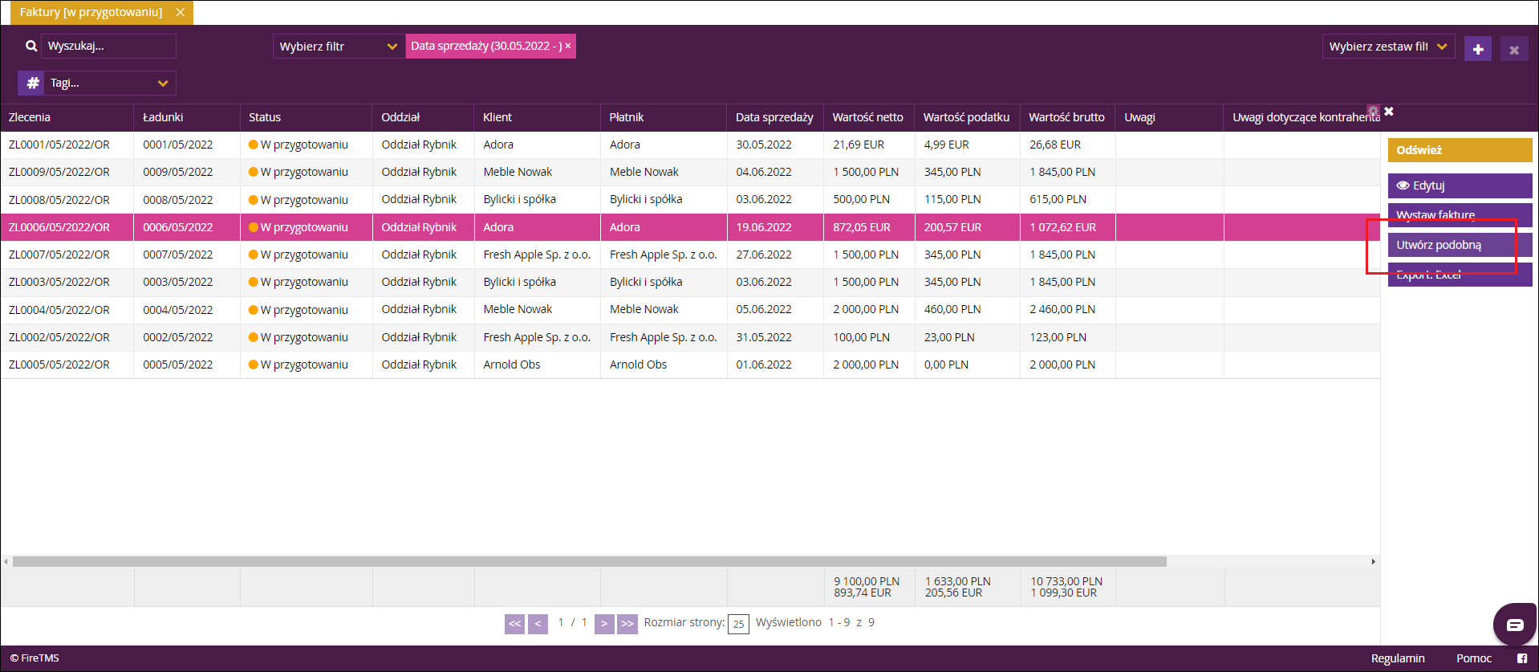
Task: Click the horizontal table scrollbar
Action: point(590,562)
